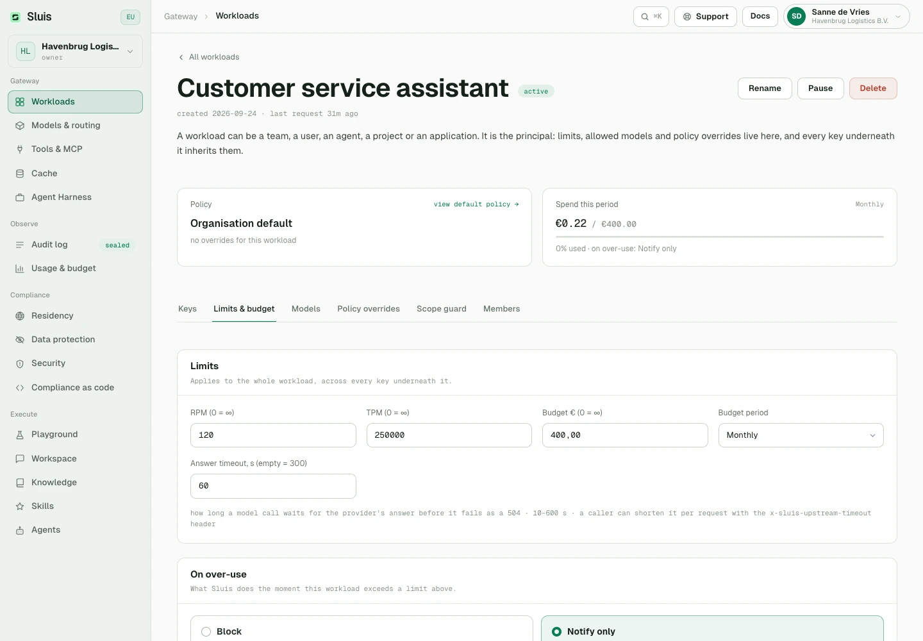This screenshot has width=923, height=641.
Task: Click the Compliance as code brackets icon
Action: (x=20, y=388)
